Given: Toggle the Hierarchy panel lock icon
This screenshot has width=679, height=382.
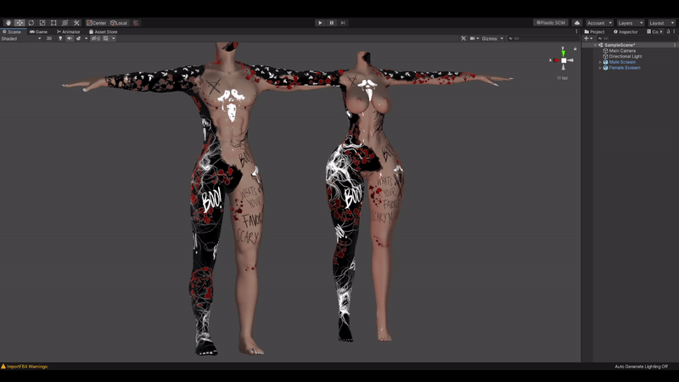Looking at the screenshot, I should pos(668,31).
